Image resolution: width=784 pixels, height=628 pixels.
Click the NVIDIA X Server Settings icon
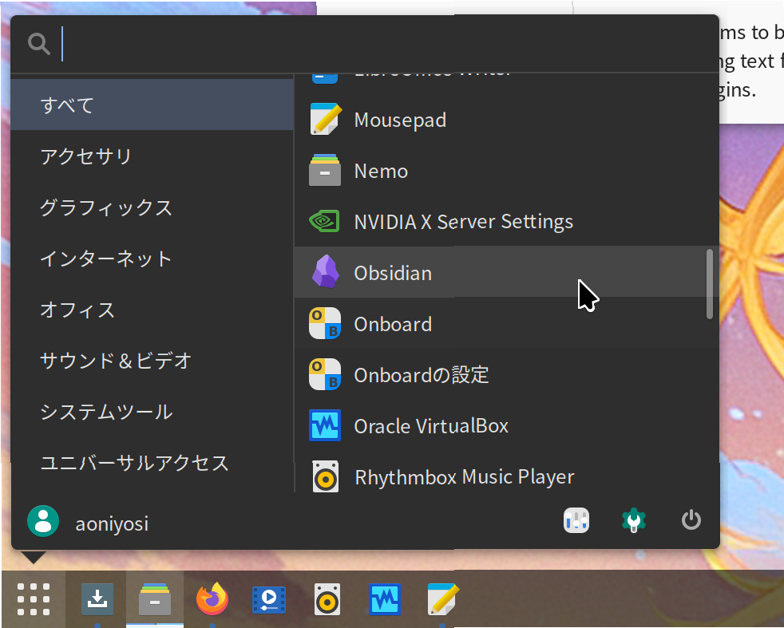click(x=325, y=221)
